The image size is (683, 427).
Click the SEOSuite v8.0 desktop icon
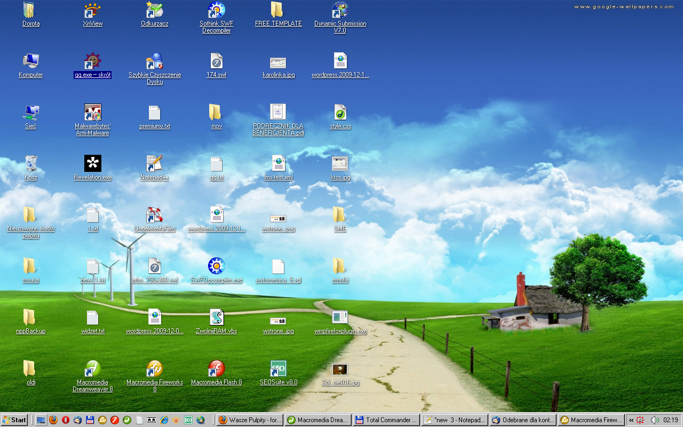click(x=278, y=369)
